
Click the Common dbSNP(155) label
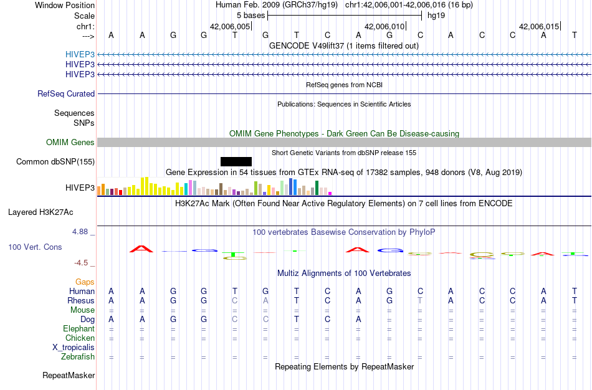pyautogui.click(x=55, y=161)
